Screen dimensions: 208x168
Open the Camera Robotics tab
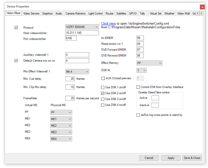(75, 13)
